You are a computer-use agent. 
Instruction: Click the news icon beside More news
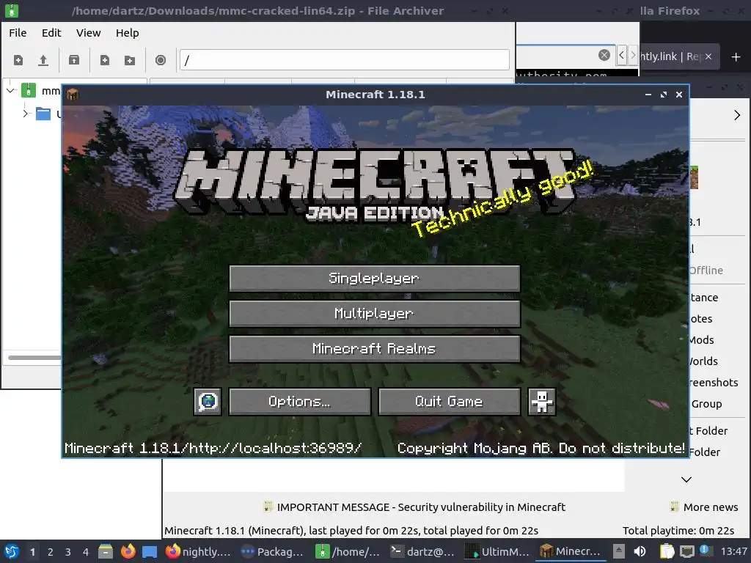(x=675, y=507)
